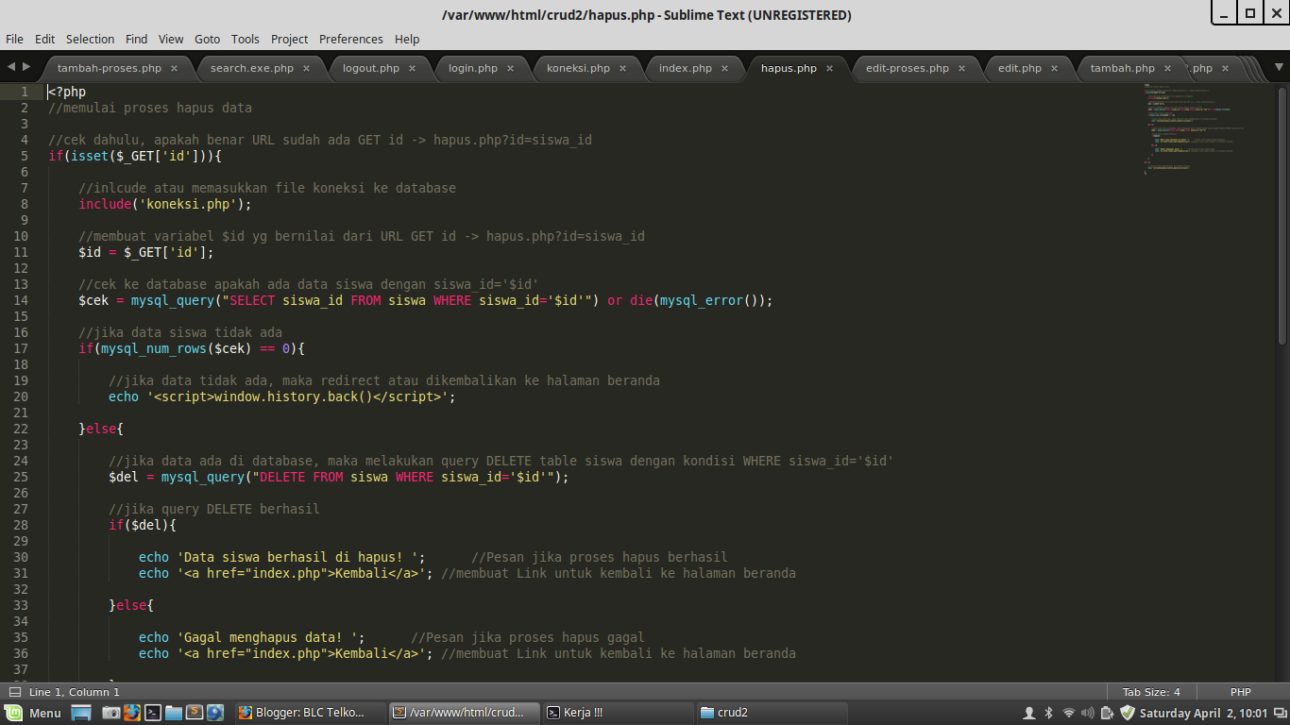The height and width of the screenshot is (725, 1290).
Task: Open the Help menu
Action: click(x=407, y=39)
